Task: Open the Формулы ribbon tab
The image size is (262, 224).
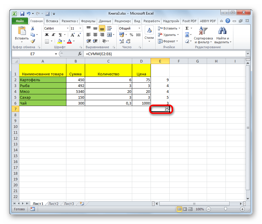Action: click(88, 21)
